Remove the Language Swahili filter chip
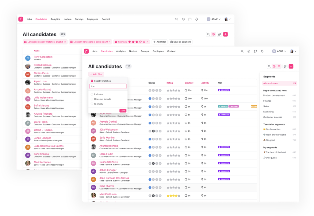Viewport: 314px width, 216px height. [x=65, y=42]
